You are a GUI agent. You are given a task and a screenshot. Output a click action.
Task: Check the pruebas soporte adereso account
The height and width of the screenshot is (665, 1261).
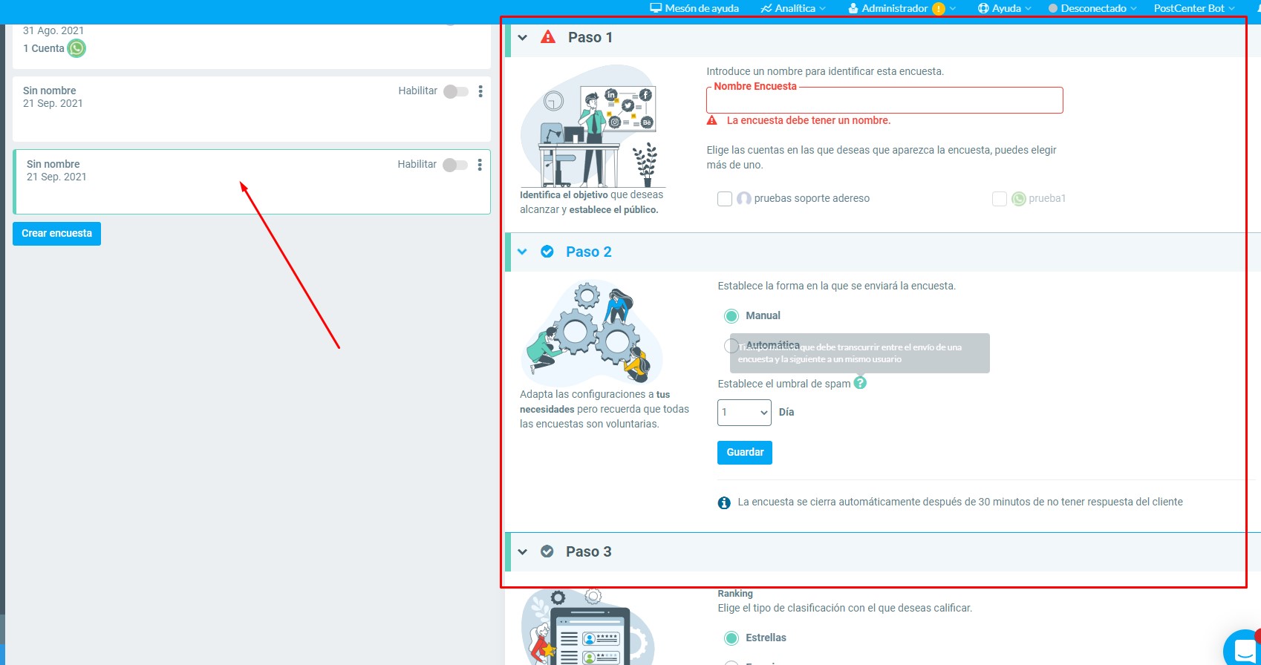click(725, 199)
